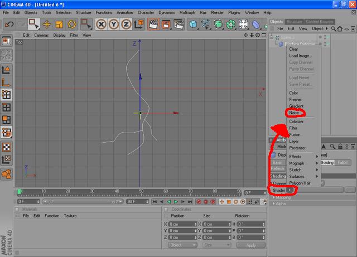Switch to Edges mode
The width and height of the screenshot is (357, 257).
coord(6,107)
